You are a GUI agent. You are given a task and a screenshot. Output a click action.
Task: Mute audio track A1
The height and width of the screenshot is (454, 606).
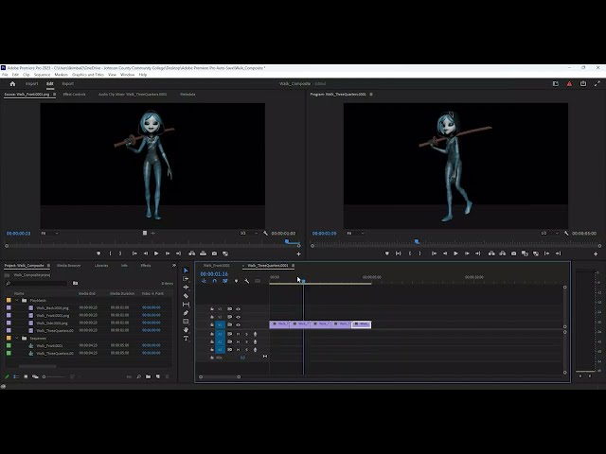coord(238,334)
